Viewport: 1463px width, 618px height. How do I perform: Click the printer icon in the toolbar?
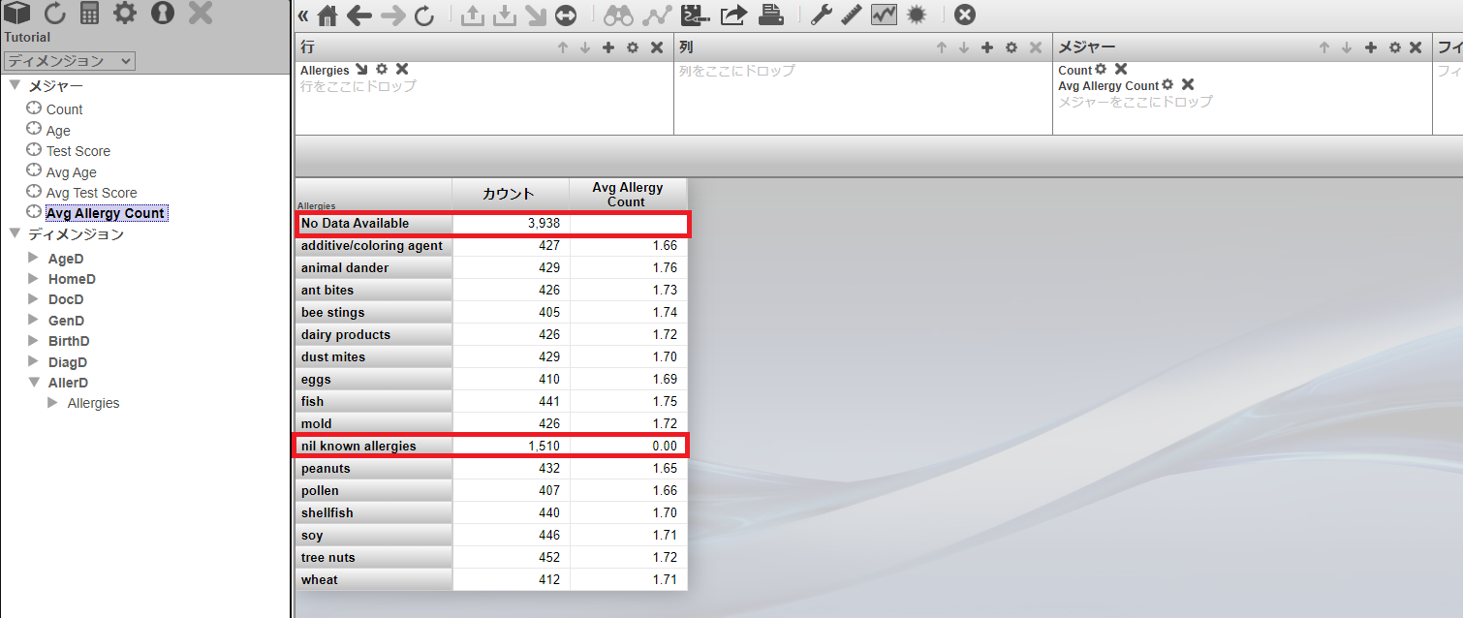click(771, 15)
